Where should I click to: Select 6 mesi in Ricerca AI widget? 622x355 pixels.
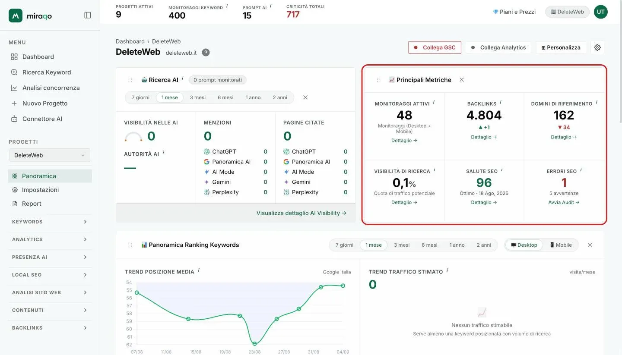pyautogui.click(x=225, y=97)
